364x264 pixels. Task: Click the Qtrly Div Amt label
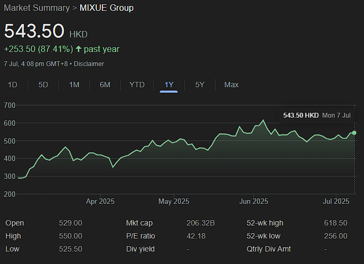(x=269, y=249)
